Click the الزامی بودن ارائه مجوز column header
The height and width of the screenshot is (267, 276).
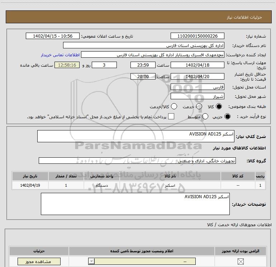[241, 251]
